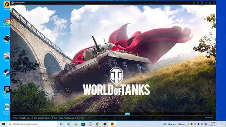Maximize the LDPlayer window
The width and height of the screenshot is (226, 127).
(x=210, y=2)
